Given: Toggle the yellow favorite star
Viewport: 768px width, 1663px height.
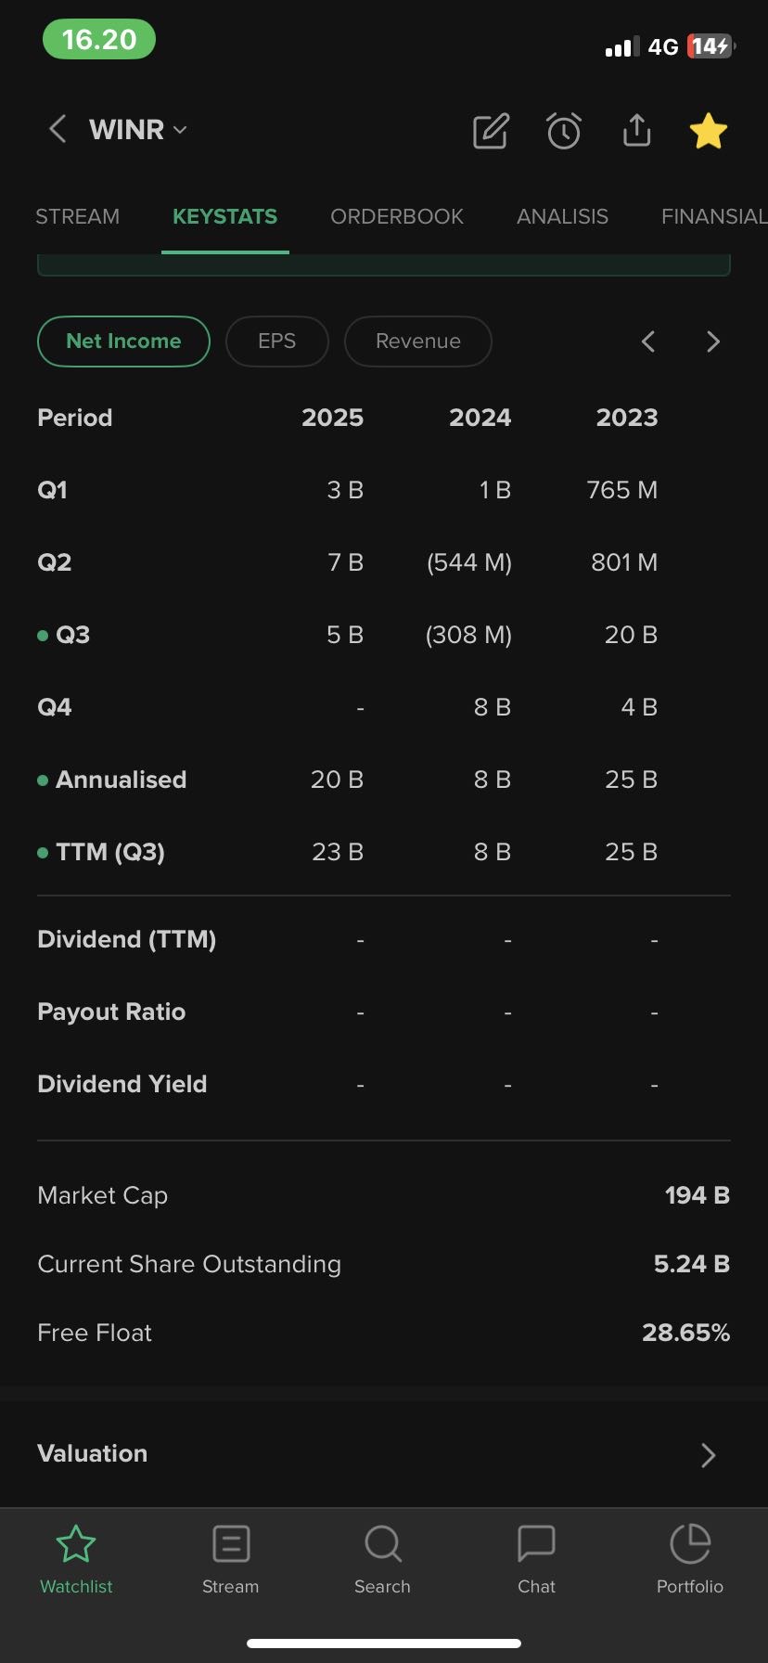Looking at the screenshot, I should [709, 131].
